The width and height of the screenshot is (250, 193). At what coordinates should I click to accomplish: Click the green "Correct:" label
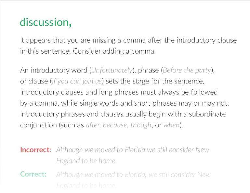pyautogui.click(x=33, y=174)
